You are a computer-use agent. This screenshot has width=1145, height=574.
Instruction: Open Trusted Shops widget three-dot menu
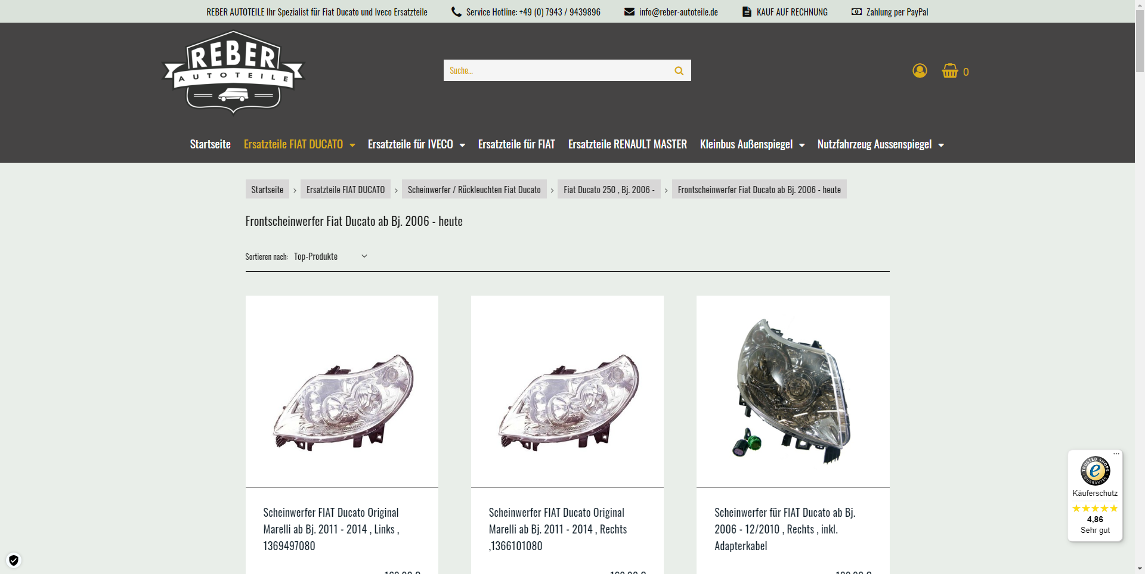[1116, 454]
